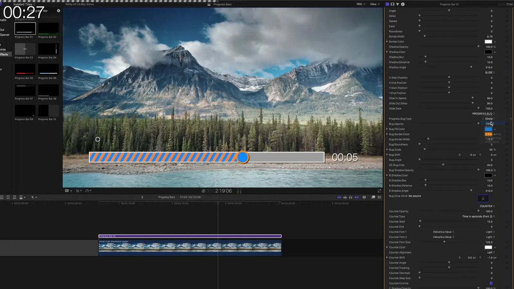This screenshot has height=289, width=514.
Task: Open the Info inspector icon
Action: pos(402,4)
